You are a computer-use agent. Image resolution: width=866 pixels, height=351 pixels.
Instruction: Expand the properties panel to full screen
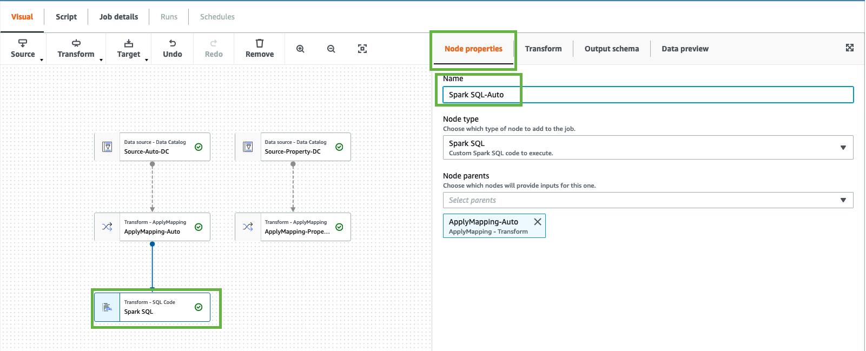[850, 48]
